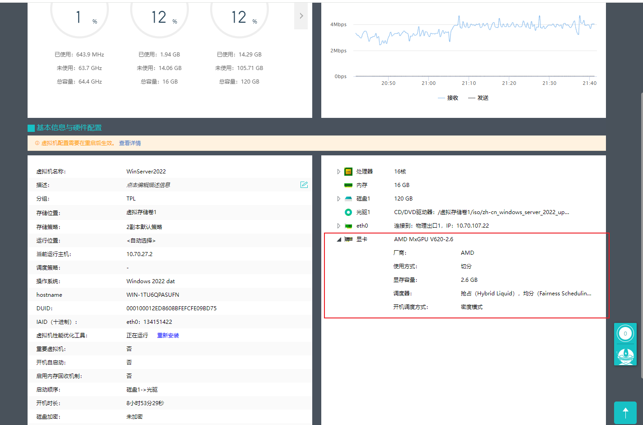Expand the processor 16-core entry
This screenshot has width=643, height=425.
tap(338, 172)
